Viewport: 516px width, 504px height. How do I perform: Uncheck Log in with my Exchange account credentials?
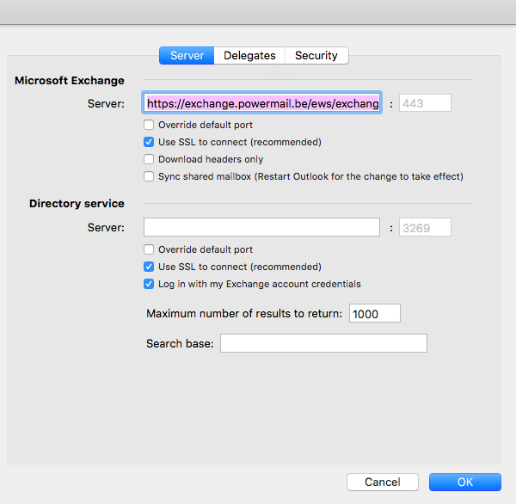click(149, 284)
